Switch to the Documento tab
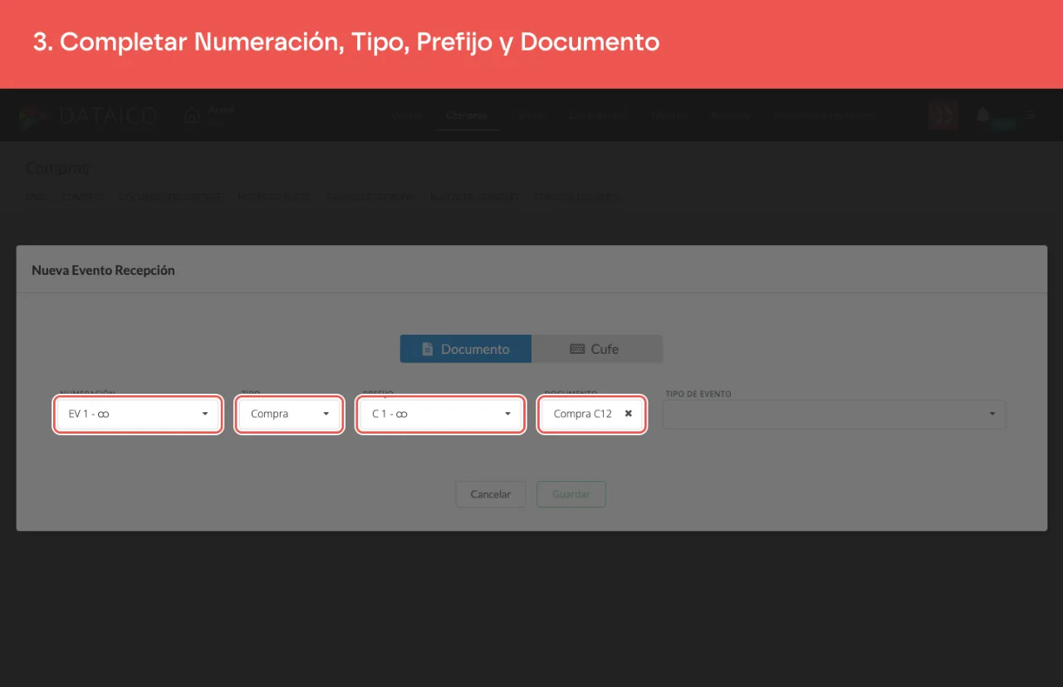 pyautogui.click(x=466, y=349)
